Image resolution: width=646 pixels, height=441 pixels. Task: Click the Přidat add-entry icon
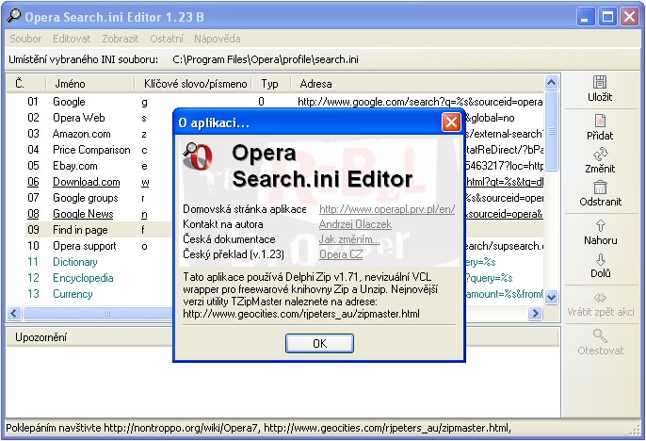click(600, 121)
